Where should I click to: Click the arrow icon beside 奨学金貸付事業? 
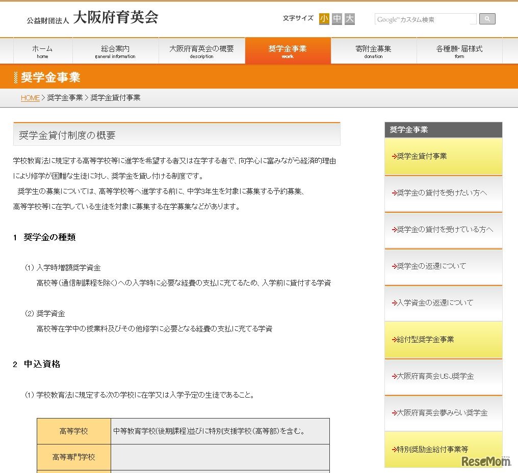tap(395, 156)
